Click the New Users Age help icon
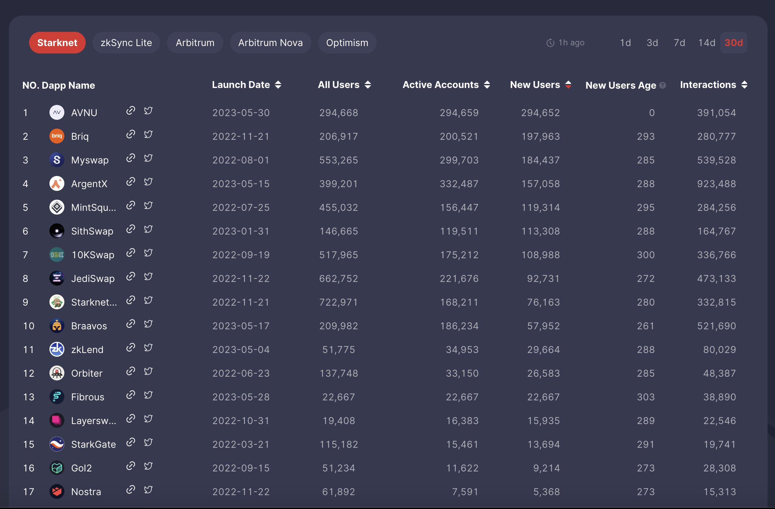Viewport: 775px width, 509px height. (x=663, y=85)
